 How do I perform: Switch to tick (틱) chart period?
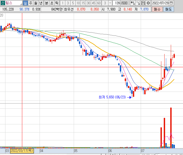click(57, 3)
